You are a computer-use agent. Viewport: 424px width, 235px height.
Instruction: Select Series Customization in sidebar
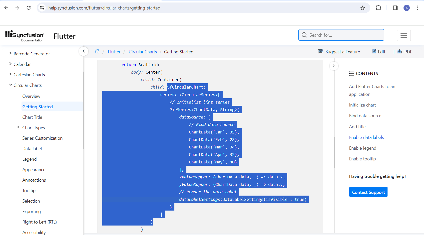(x=42, y=138)
